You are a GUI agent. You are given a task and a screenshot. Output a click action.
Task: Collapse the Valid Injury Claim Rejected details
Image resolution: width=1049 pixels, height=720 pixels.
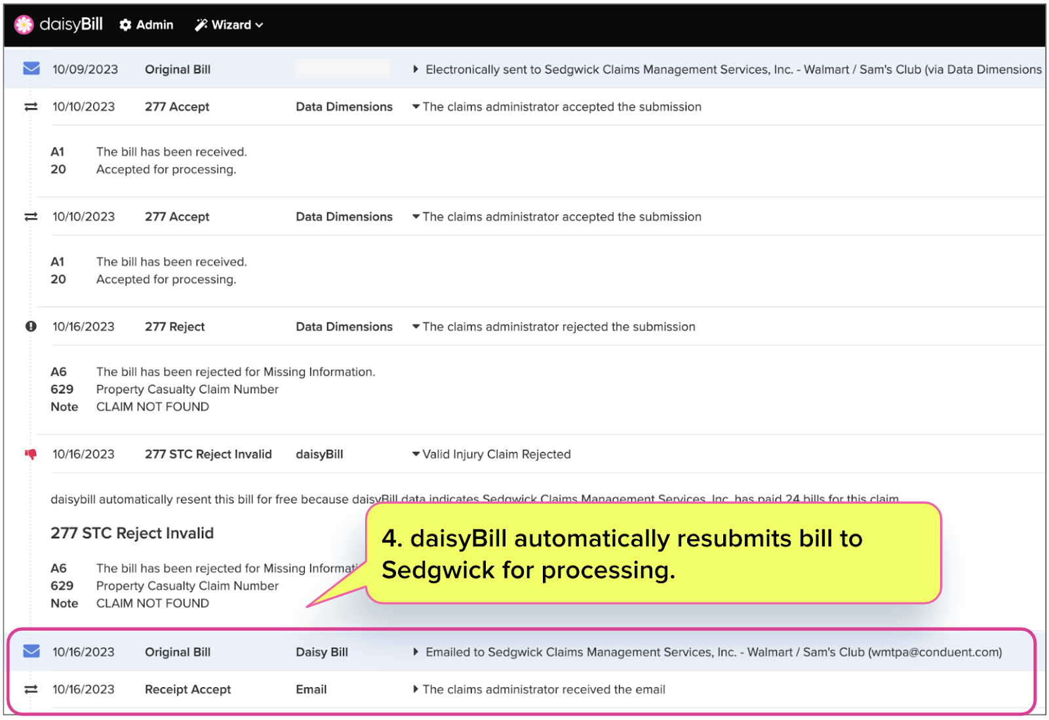click(x=414, y=454)
